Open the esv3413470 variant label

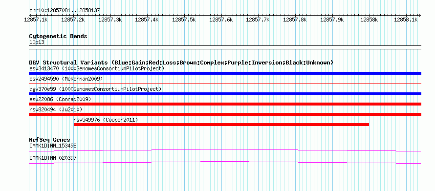[97, 68]
